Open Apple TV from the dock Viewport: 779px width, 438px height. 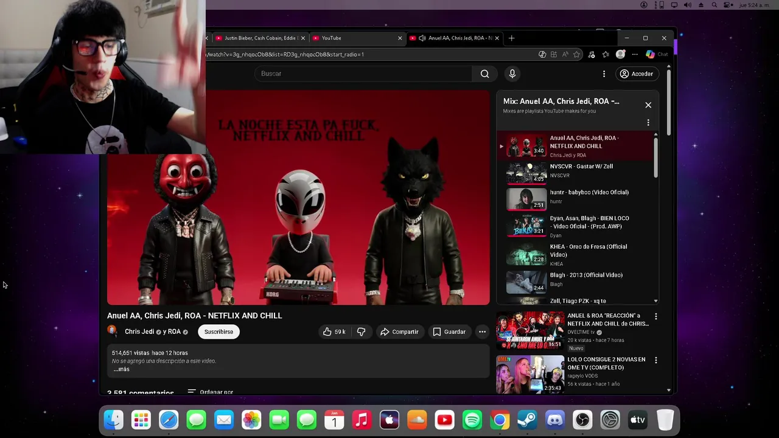pos(637,420)
